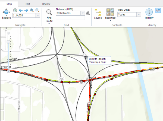The image size is (163, 121).
Task: Expand the Basemap gallery dropdown
Action: pos(110,21)
